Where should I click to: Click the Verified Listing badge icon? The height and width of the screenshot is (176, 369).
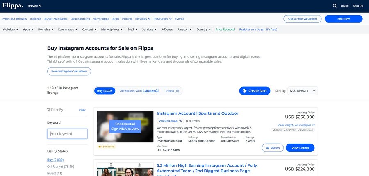pos(180,121)
